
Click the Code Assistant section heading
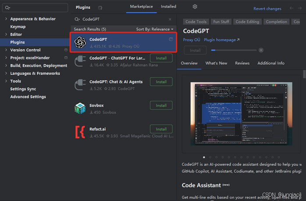[x=201, y=185]
